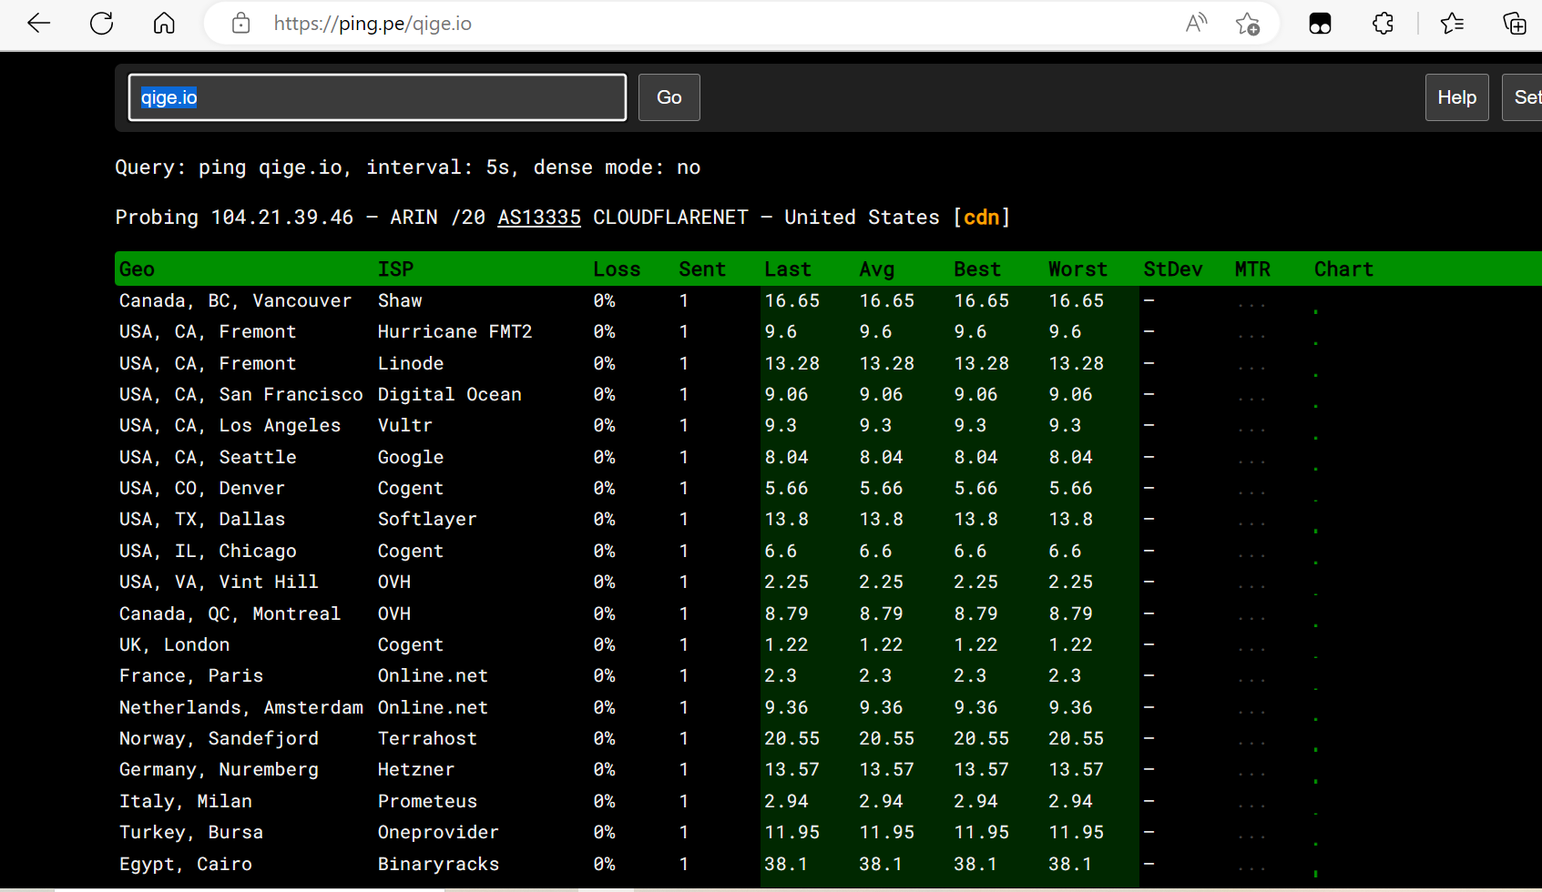Screen dimensions: 1542x892
Task: Click the StDev column header
Action: (x=1173, y=269)
